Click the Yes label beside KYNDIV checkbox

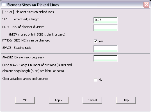[x=101, y=41]
